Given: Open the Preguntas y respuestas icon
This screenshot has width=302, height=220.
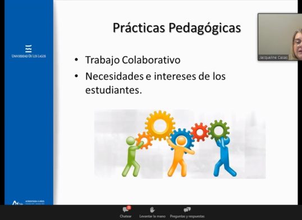Looking at the screenshot, I should click(187, 209).
